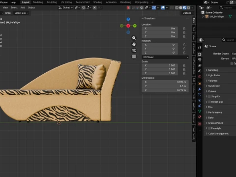
Task: Open the Help menu
Action: click(13, 2)
